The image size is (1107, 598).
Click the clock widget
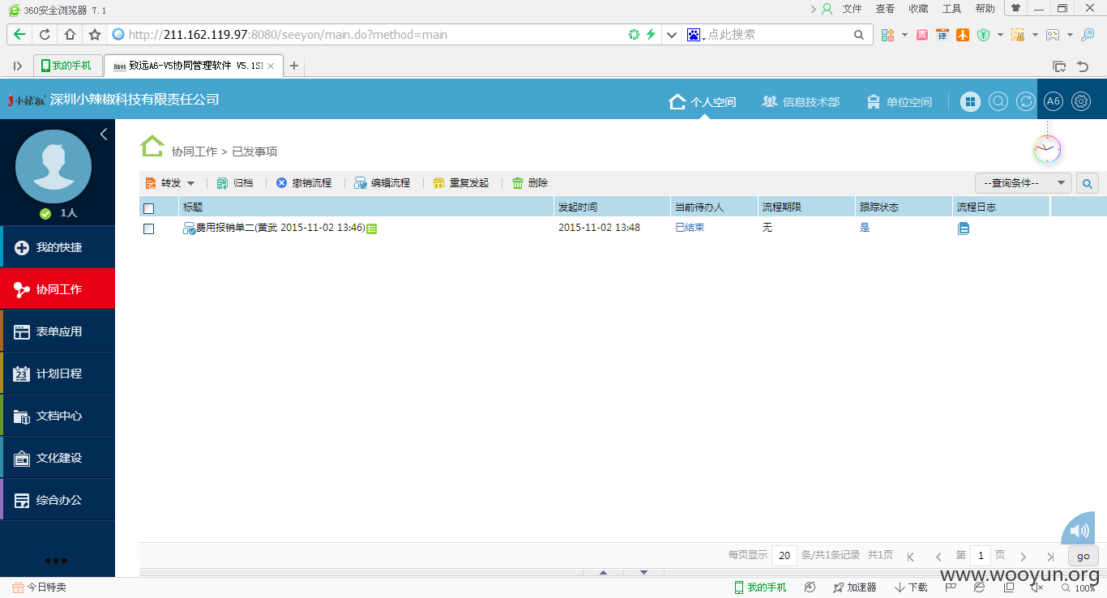point(1047,149)
